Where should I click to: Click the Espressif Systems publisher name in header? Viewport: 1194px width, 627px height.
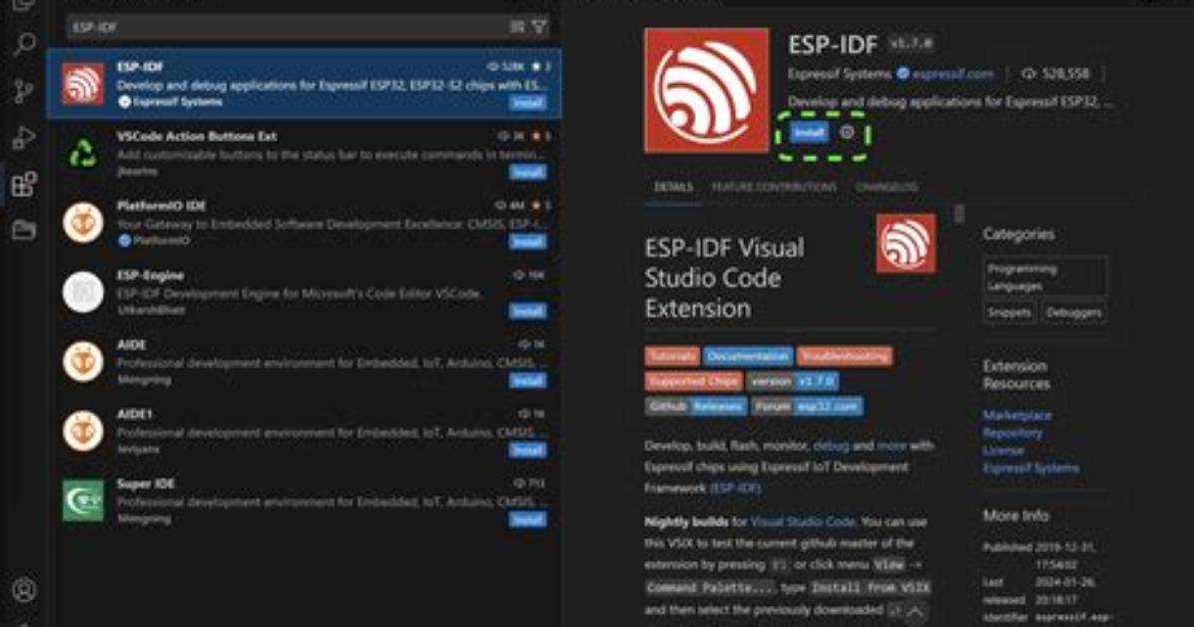tap(840, 74)
